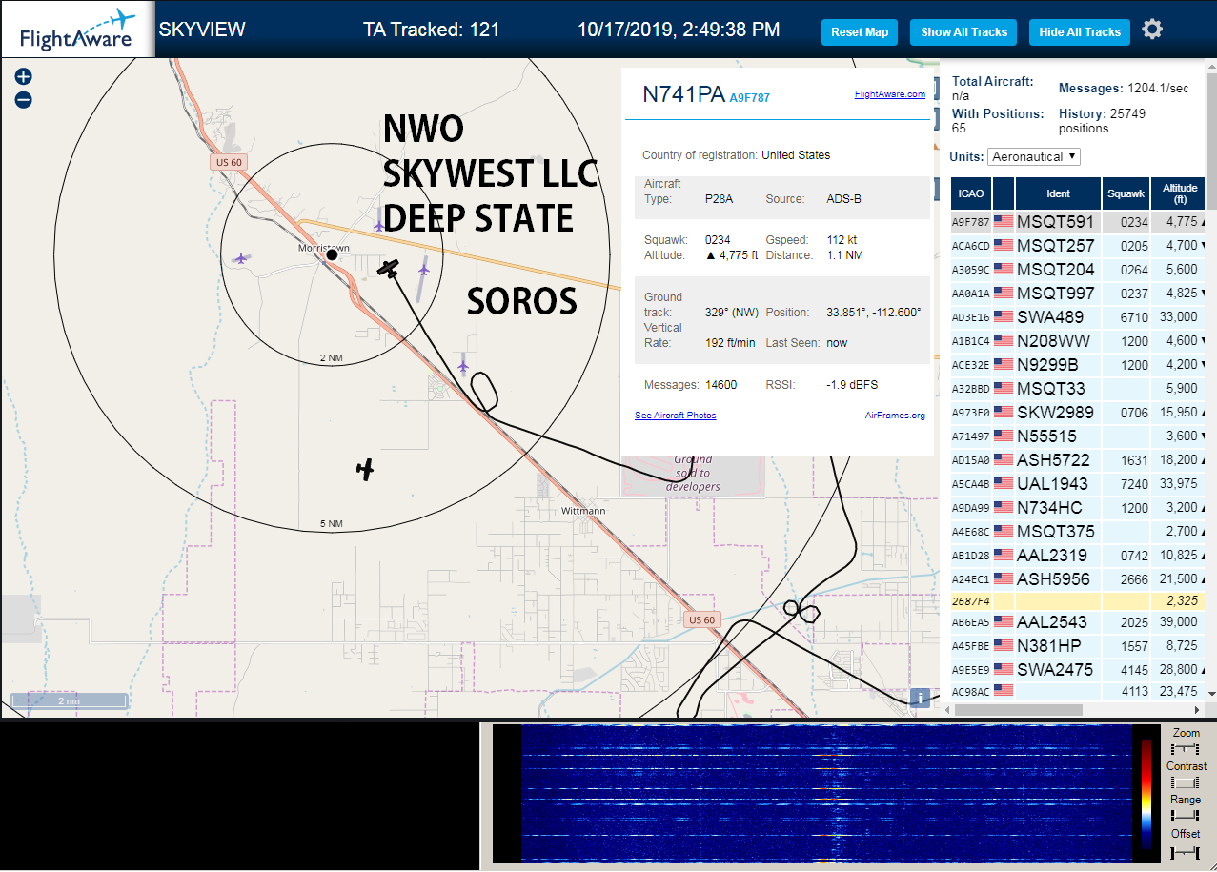This screenshot has width=1217, height=872.
Task: Select the MSQT204 aircraft row
Action: coord(1079,269)
